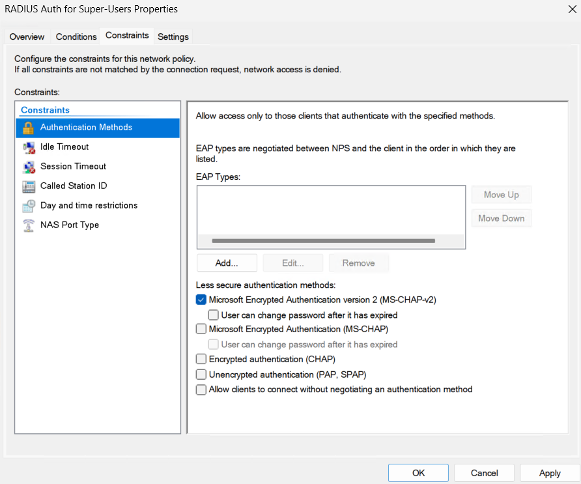Click the EAP Types horizontal scrollbar

(324, 241)
